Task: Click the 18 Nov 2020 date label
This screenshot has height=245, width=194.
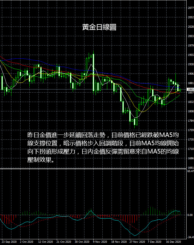Action: [119, 242]
